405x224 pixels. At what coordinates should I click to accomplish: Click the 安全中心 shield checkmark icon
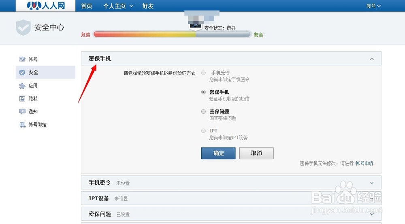tap(23, 28)
